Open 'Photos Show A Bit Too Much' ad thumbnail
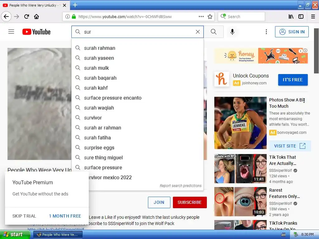The width and height of the screenshot is (319, 239). [240, 123]
